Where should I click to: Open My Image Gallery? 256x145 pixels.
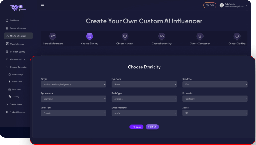click(17, 51)
